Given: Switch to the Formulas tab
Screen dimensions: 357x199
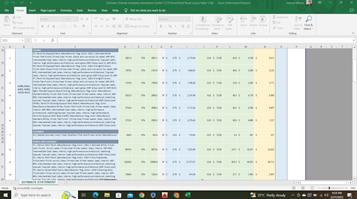Looking at the screenshot, I should pyautogui.click(x=66, y=11).
